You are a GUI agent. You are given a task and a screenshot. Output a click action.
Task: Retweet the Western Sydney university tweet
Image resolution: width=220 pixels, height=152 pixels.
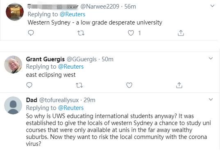coord(81,33)
